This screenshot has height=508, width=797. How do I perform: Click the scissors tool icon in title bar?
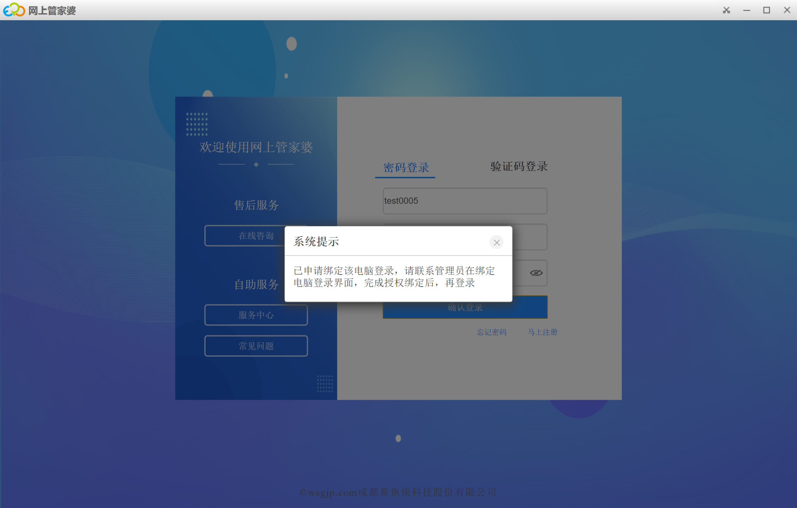tap(726, 10)
